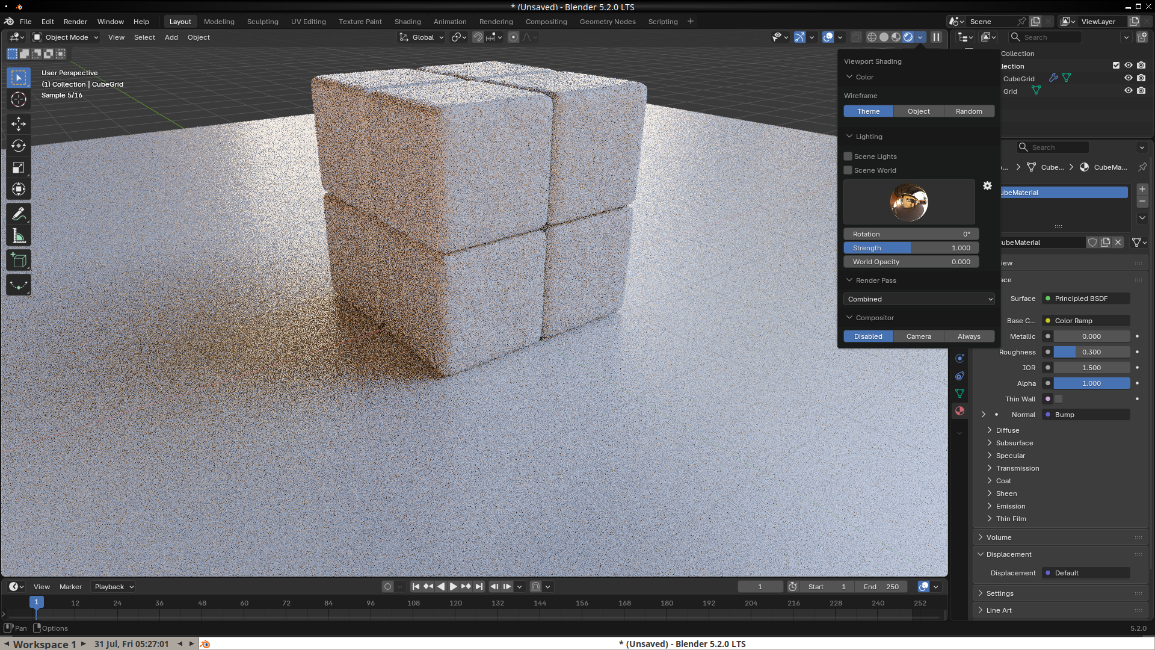The image size is (1155, 650).
Task: Click the HDRI Strength slider
Action: pyautogui.click(x=911, y=248)
